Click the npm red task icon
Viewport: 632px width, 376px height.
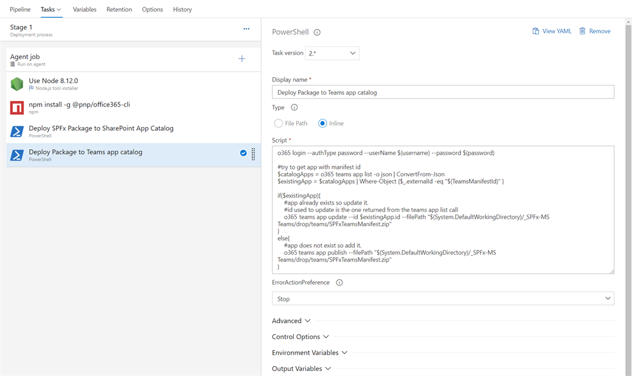tap(17, 108)
